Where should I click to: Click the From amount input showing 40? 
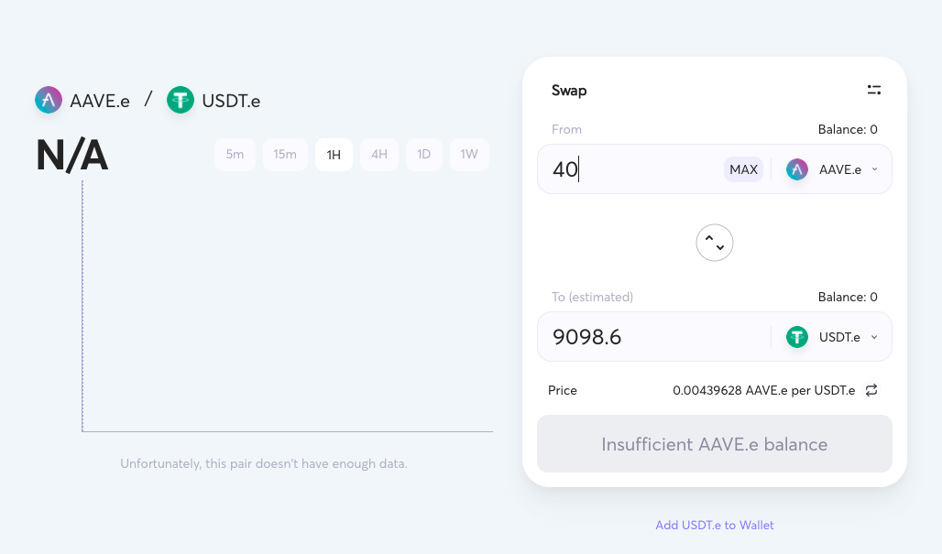point(630,169)
